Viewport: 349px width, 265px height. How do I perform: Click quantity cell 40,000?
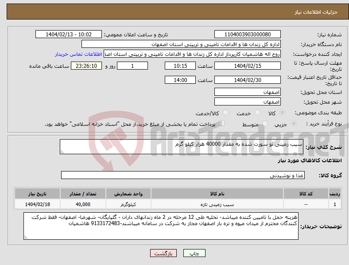83,204
